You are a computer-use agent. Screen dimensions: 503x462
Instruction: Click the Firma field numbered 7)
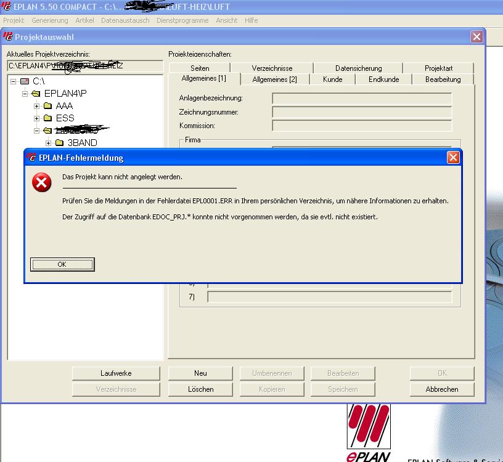330,297
